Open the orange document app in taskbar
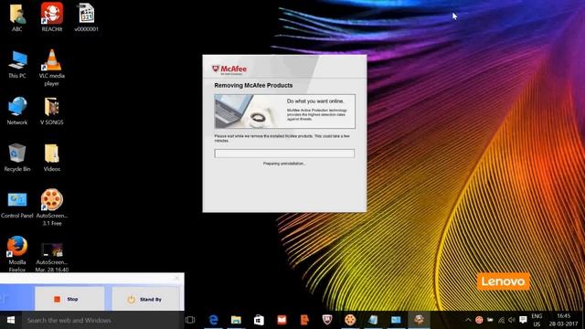The image size is (585, 329). point(304,320)
